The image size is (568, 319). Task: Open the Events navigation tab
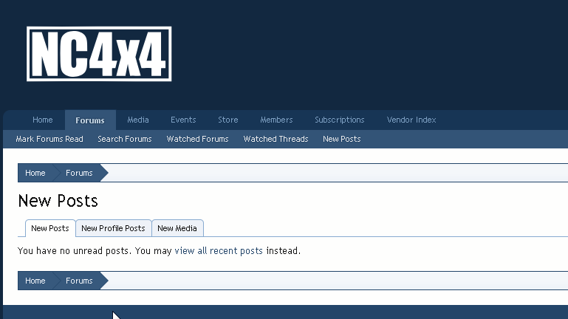click(x=183, y=120)
